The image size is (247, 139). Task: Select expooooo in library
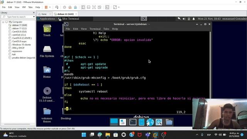coord(17,51)
